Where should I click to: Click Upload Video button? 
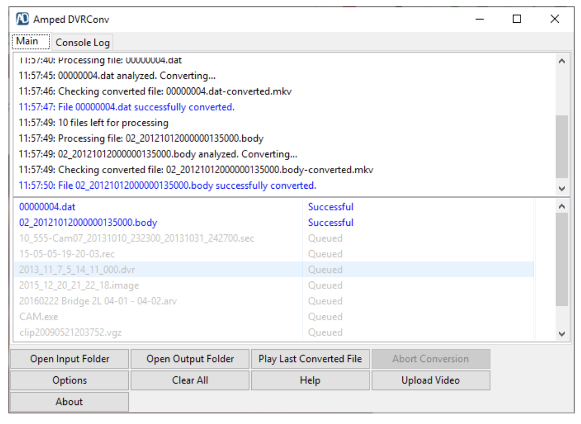tap(430, 381)
